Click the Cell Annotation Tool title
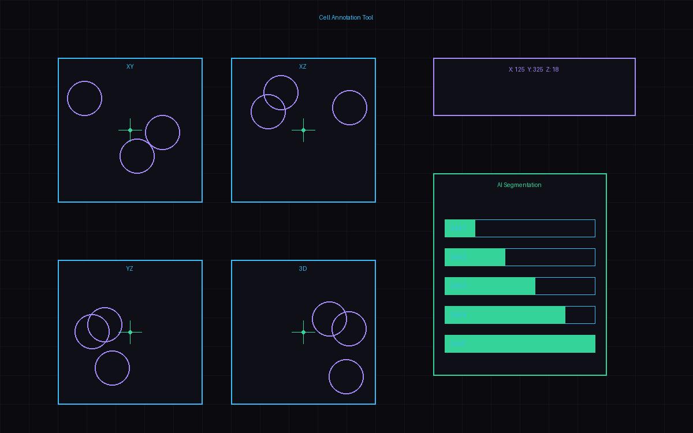 pyautogui.click(x=346, y=17)
